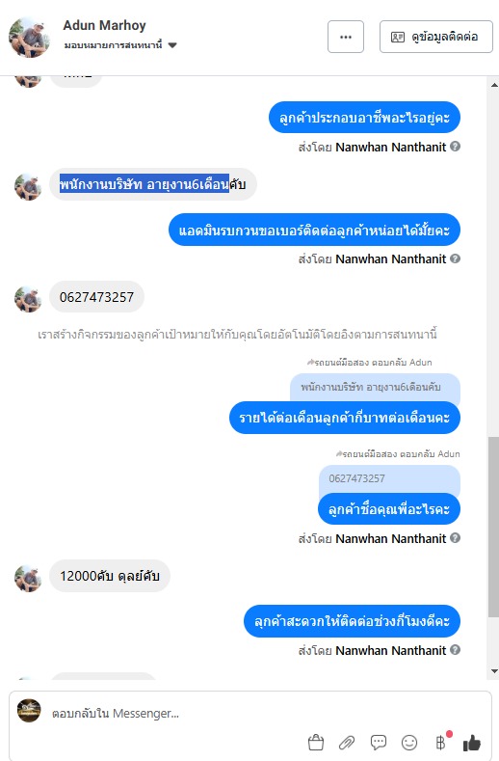Click the Adun Marhoy name in header
The width and height of the screenshot is (499, 761).
[x=104, y=25]
